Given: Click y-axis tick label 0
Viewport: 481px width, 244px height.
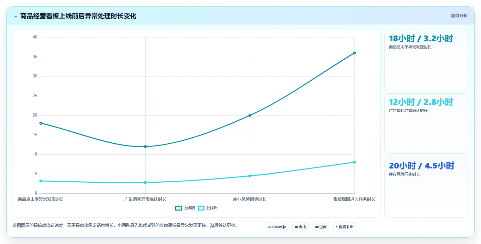Looking at the screenshot, I should 37,193.
